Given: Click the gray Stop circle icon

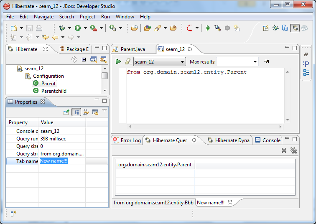Looking at the screenshot, I should click(x=227, y=28).
